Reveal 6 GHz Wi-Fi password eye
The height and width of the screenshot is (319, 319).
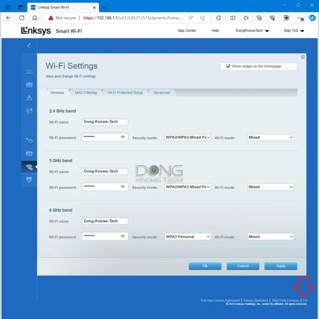pyautogui.click(x=123, y=236)
